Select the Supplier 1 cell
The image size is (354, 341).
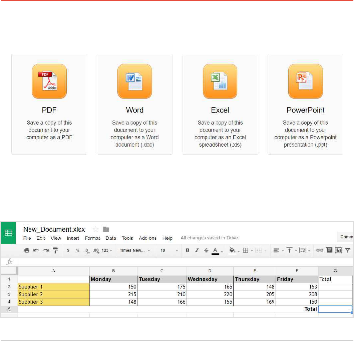[x=54, y=287]
